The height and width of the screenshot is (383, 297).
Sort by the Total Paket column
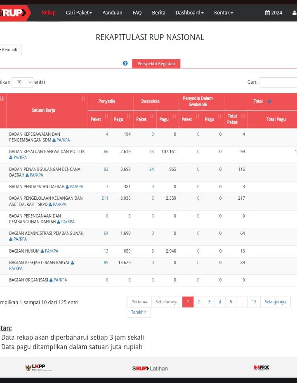243,117
